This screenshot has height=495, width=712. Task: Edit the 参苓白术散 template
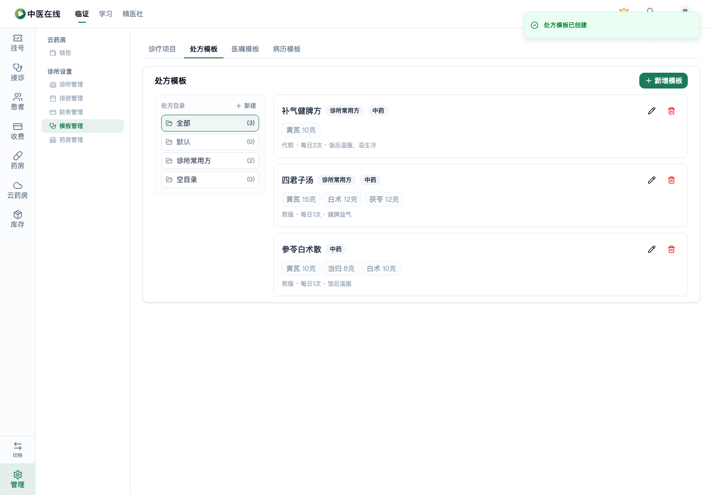coord(652,249)
